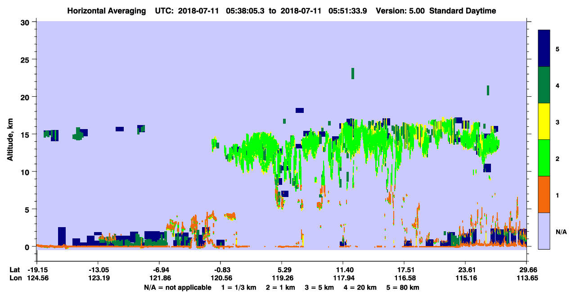Click the y-axis tick label 25
Screen dimensions: 585x300
[26, 59]
